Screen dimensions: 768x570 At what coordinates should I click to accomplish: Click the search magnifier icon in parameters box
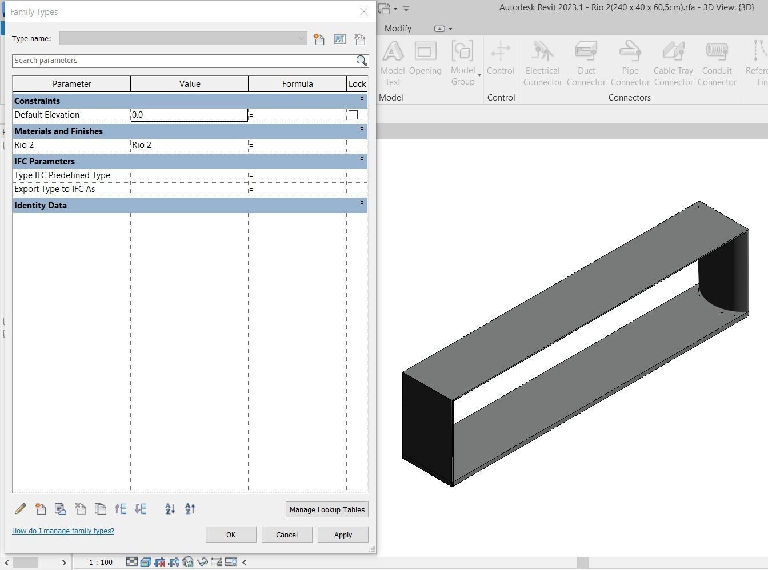[x=362, y=61]
